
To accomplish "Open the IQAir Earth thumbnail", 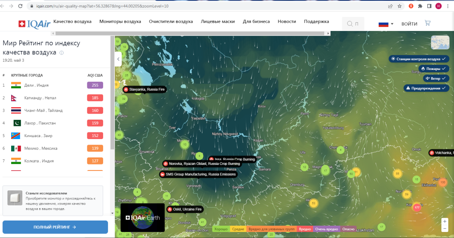I will point(143,218).
